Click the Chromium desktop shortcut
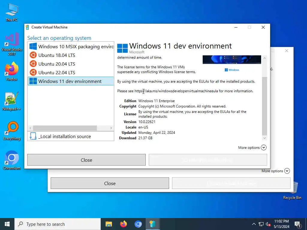The width and height of the screenshot is (307, 230). pos(12,161)
